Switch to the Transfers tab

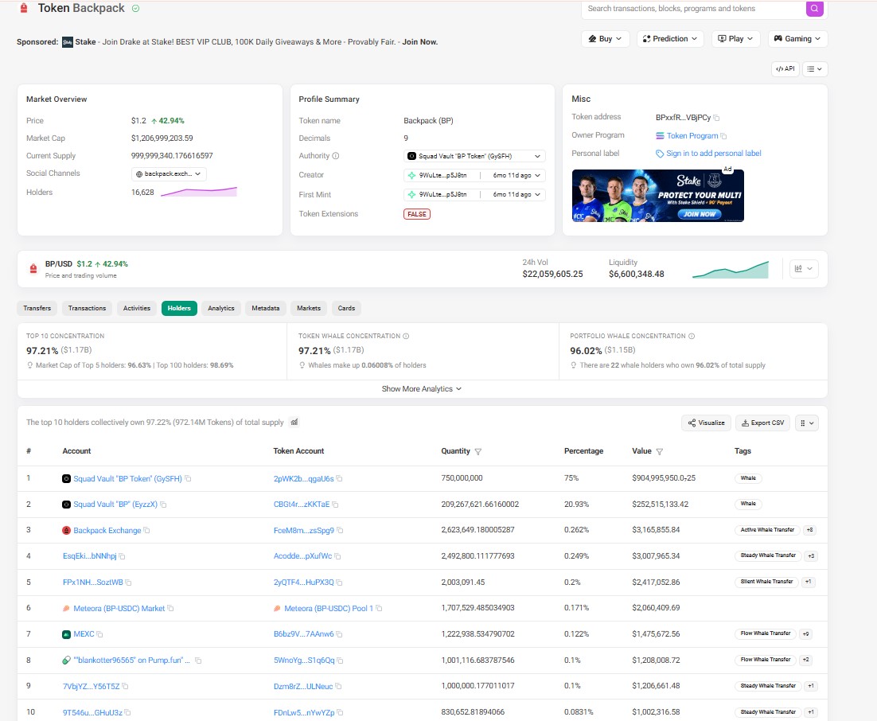pyautogui.click(x=37, y=308)
